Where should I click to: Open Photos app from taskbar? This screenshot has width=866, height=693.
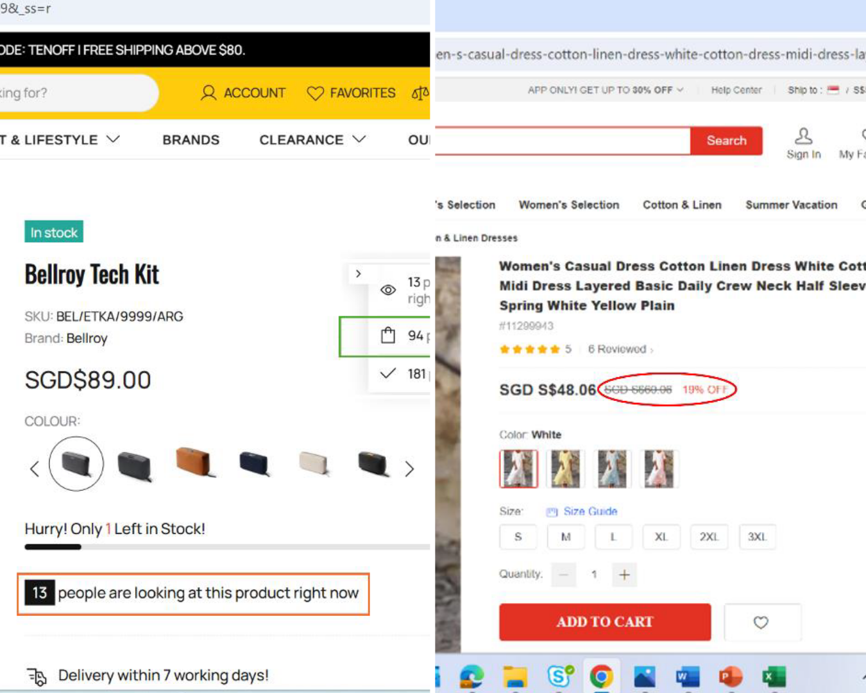click(645, 676)
